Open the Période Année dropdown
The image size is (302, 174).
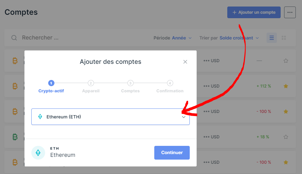point(182,38)
